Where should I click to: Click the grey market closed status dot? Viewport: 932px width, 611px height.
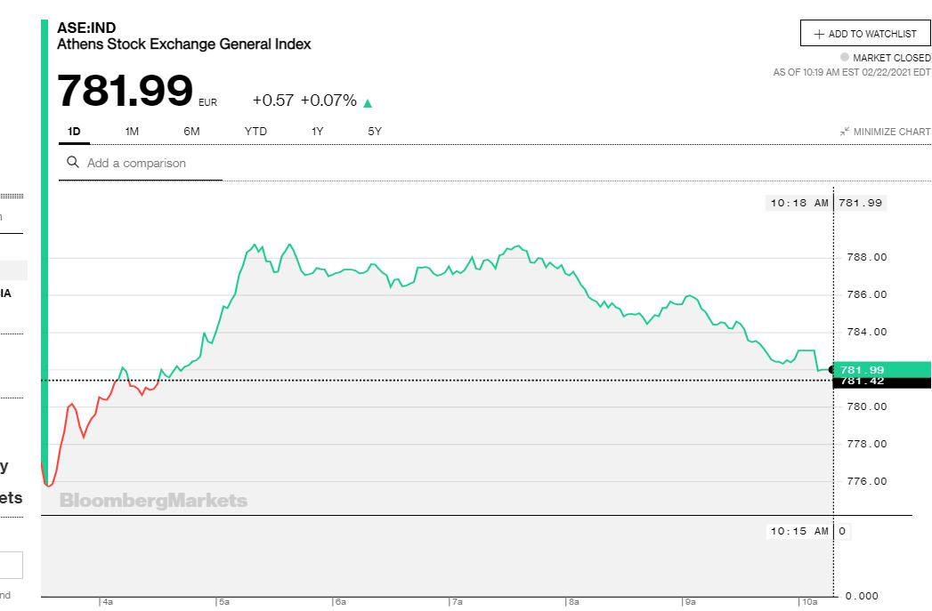coord(845,57)
